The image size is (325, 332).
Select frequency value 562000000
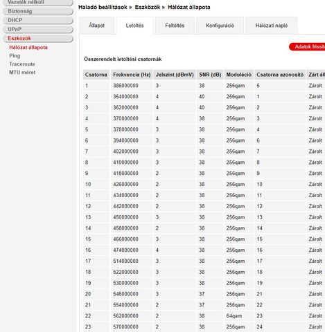point(125,316)
